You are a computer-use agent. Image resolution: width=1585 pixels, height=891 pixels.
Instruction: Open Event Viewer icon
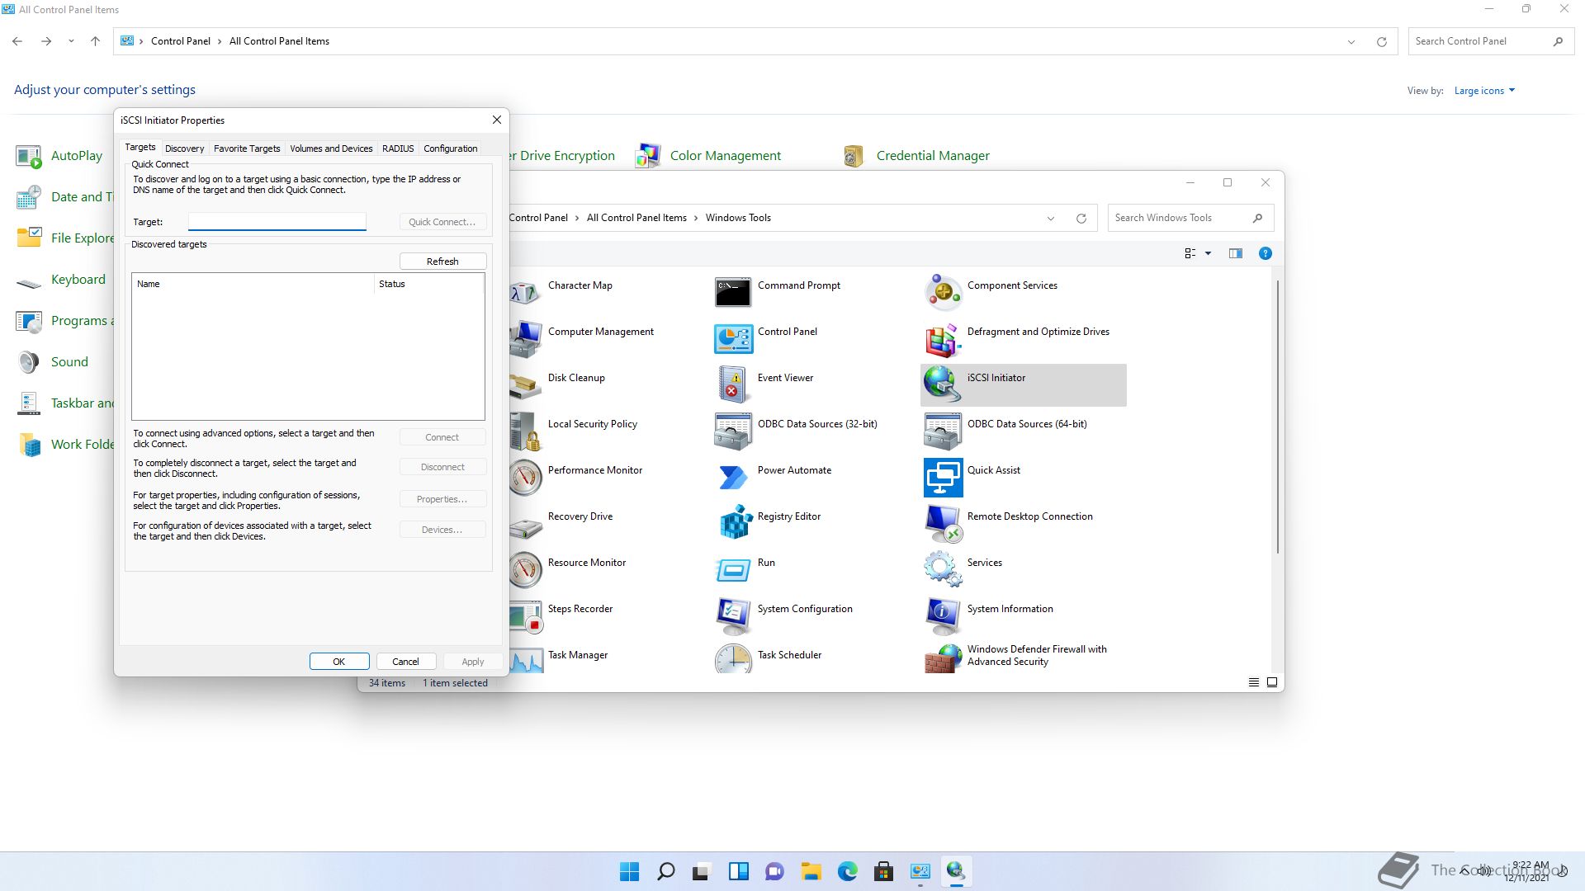click(x=733, y=384)
